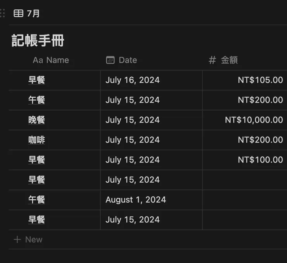Click the empty amount cell for August 1
The image size is (287, 263).
pos(244,200)
